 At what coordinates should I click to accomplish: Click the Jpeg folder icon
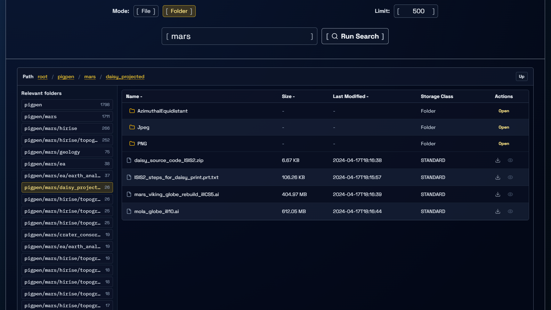pyautogui.click(x=132, y=127)
